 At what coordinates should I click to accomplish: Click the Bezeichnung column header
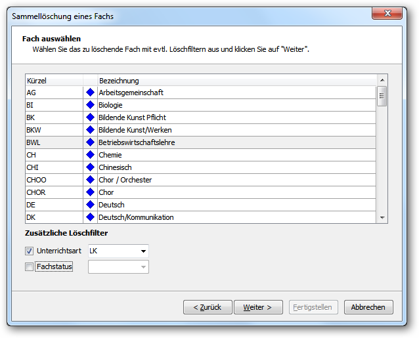pos(237,81)
